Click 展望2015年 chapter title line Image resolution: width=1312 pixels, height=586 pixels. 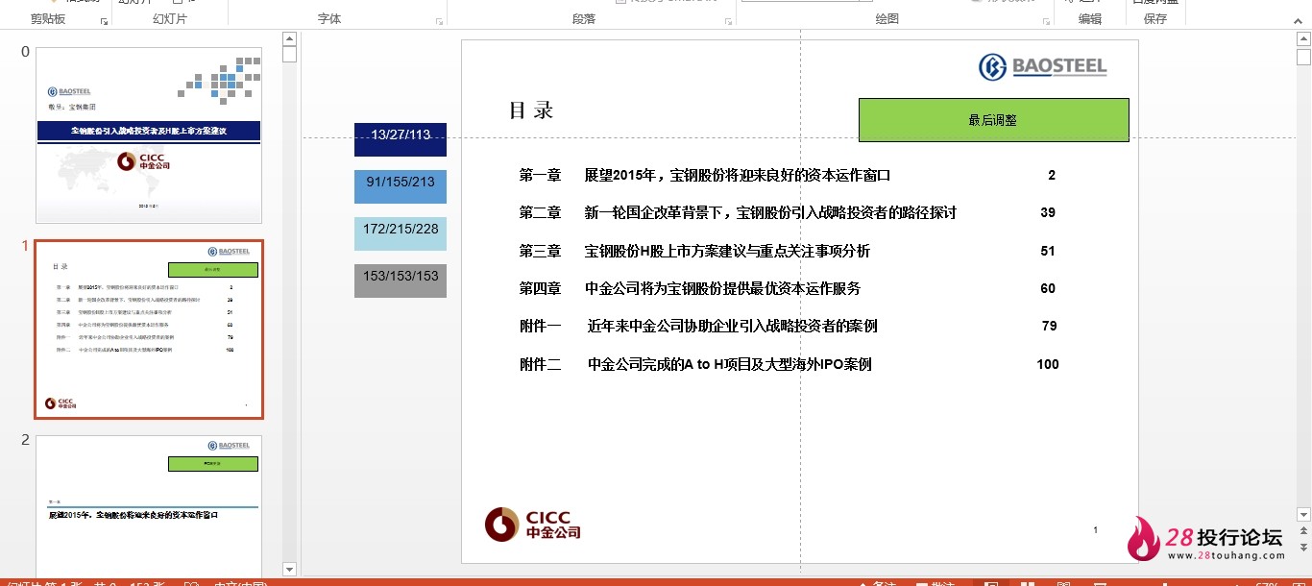coord(738,176)
